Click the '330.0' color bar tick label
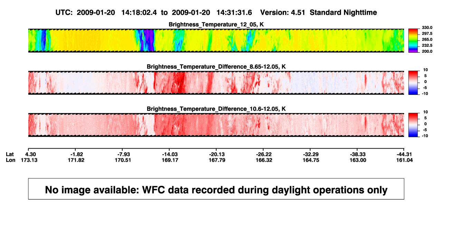 pos(428,28)
